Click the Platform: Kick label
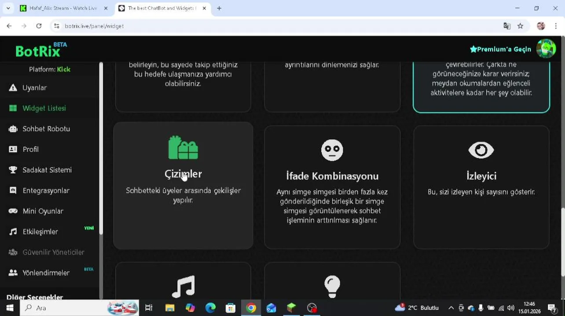 [x=50, y=69]
